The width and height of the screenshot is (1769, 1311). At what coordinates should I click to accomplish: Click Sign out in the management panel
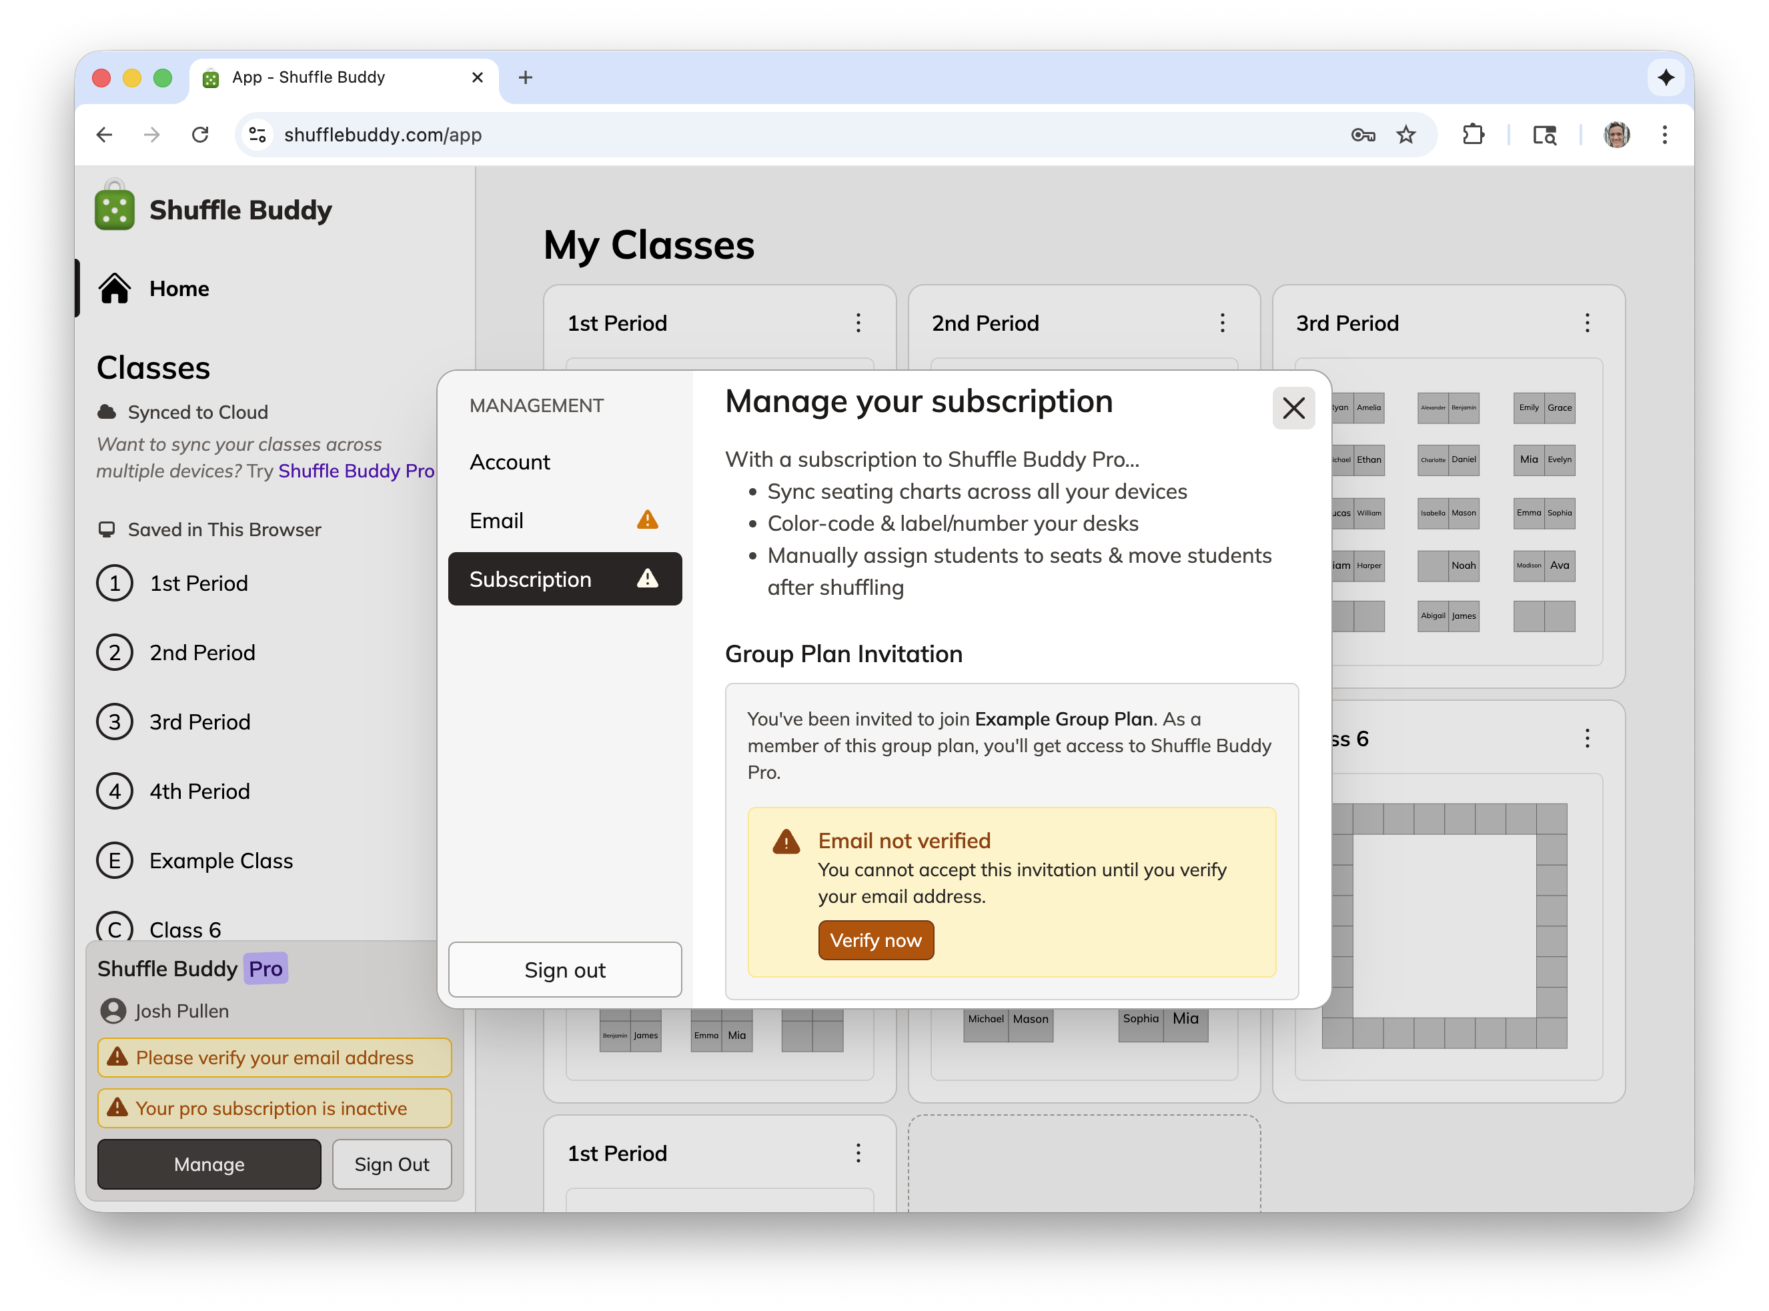pyautogui.click(x=564, y=970)
